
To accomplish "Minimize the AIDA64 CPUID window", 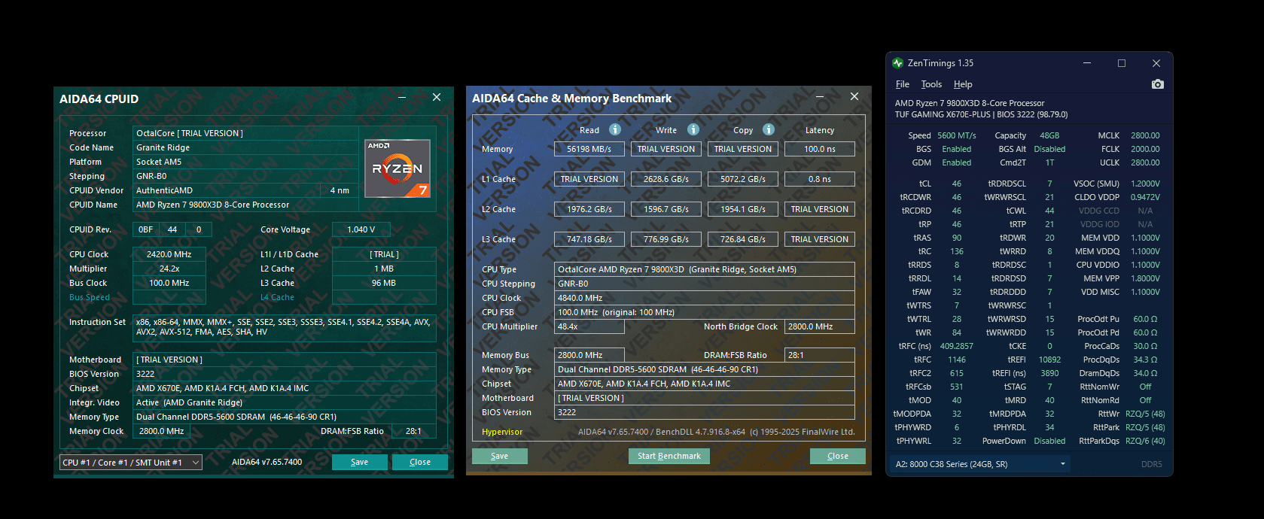I will [x=402, y=97].
